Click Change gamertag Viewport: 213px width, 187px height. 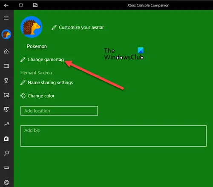(42, 59)
